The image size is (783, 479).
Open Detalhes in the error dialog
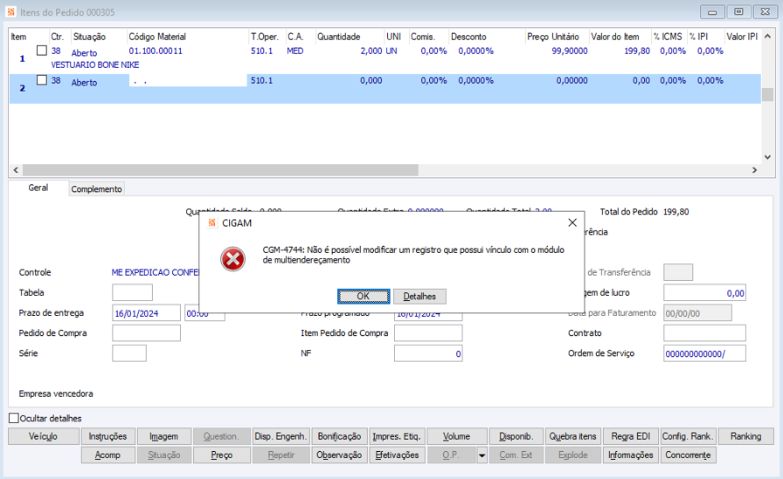(419, 296)
